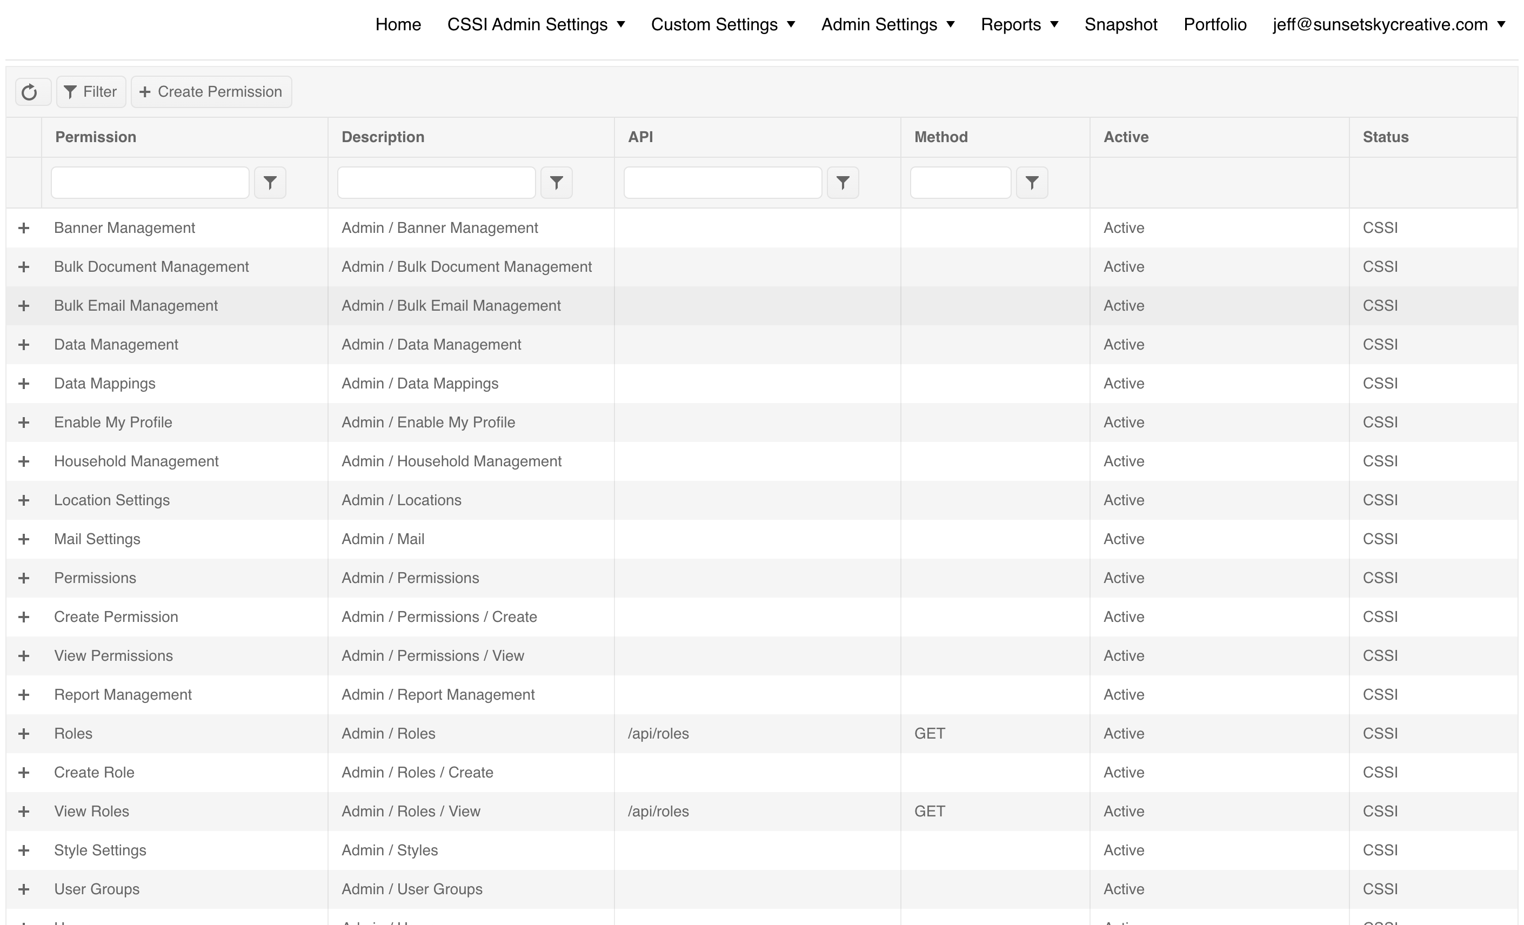Apply the Description column filter icon

[x=557, y=183]
